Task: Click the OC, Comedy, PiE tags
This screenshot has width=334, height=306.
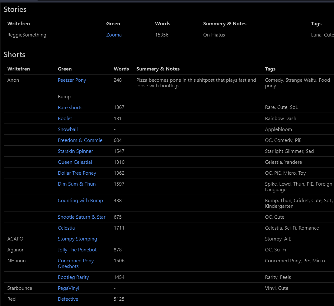Action: [x=283, y=140]
